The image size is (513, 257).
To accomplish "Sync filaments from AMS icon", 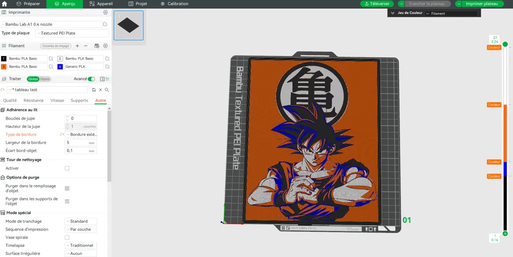I will click(x=96, y=46).
